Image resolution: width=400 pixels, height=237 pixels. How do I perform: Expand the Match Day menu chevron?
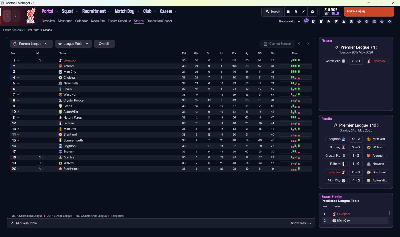click(138, 12)
